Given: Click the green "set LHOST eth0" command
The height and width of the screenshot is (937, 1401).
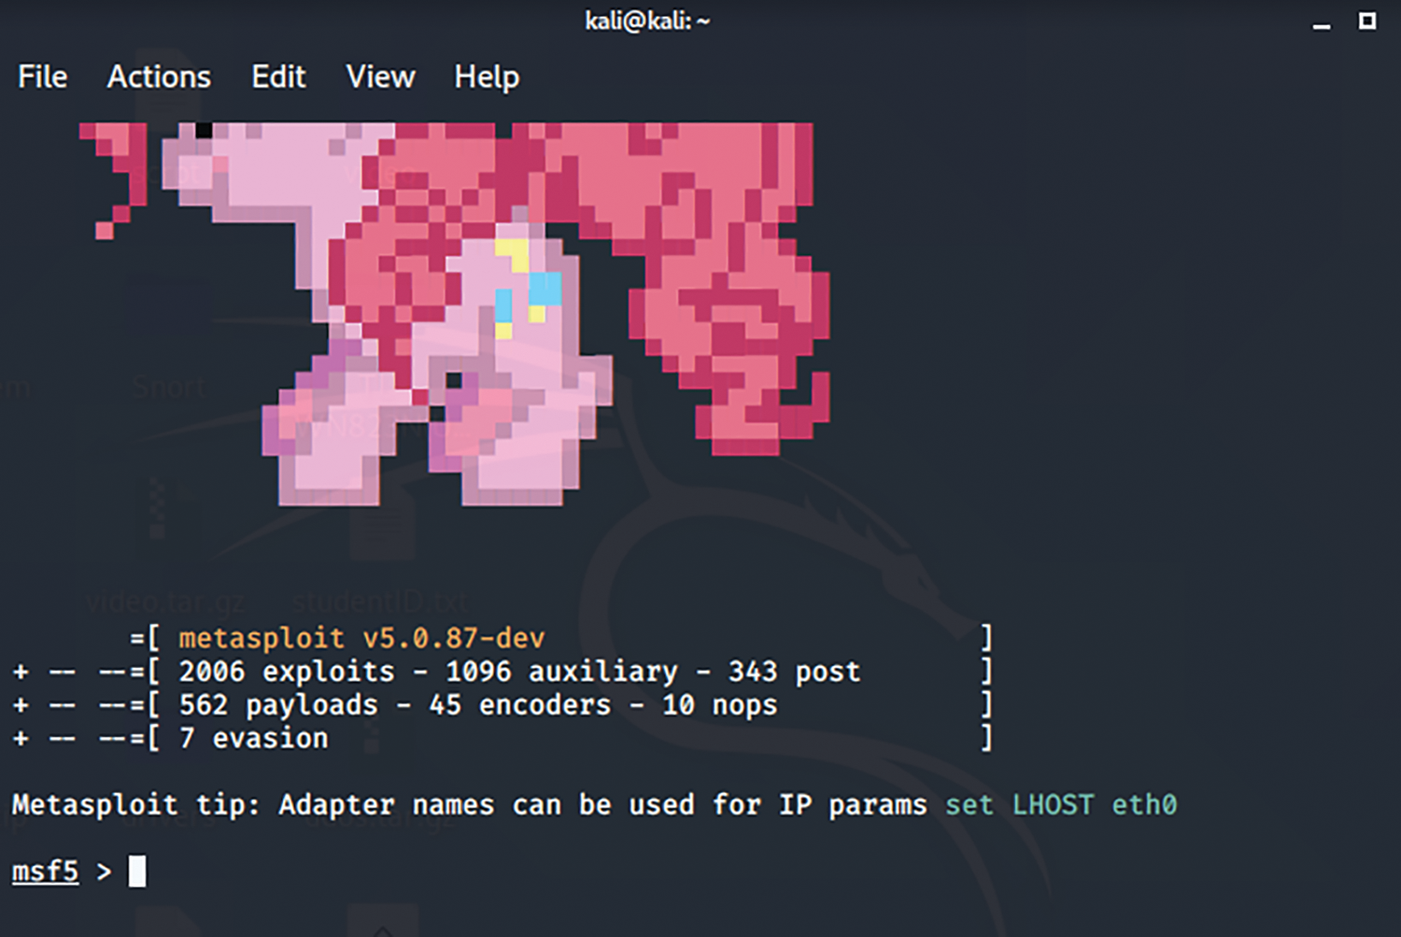Looking at the screenshot, I should [1061, 805].
